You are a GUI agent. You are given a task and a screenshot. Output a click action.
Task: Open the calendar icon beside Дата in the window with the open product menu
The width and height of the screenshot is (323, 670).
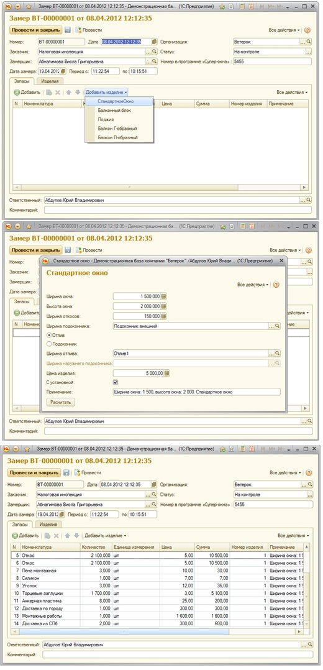click(x=155, y=42)
